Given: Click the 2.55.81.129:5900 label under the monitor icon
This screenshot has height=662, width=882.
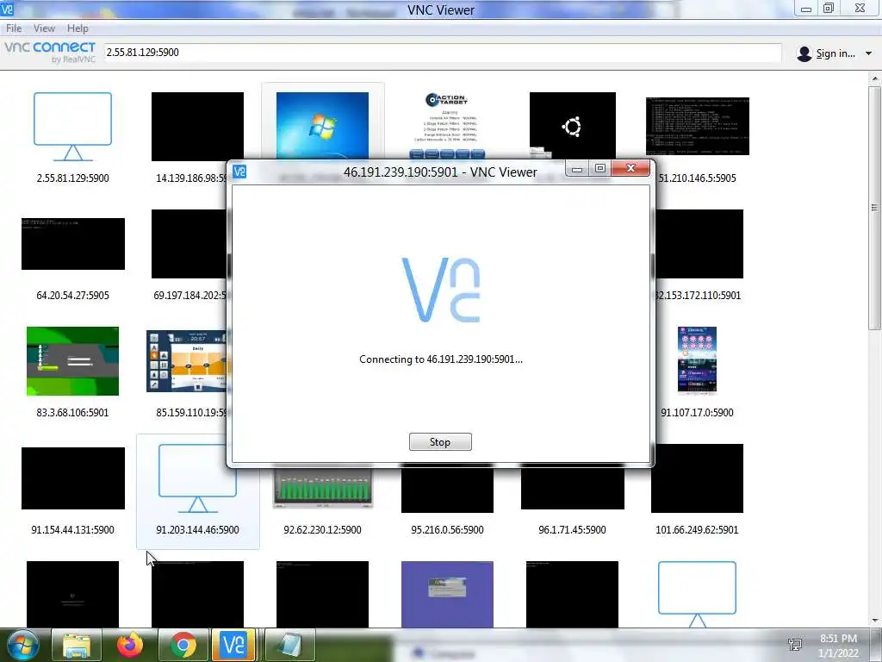Looking at the screenshot, I should pos(72,178).
